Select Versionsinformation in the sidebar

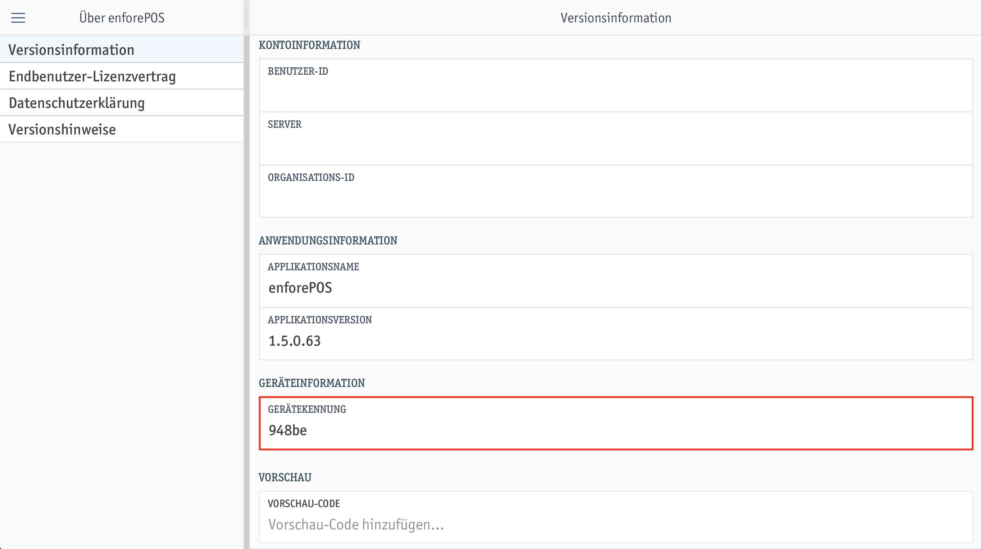[x=121, y=50]
